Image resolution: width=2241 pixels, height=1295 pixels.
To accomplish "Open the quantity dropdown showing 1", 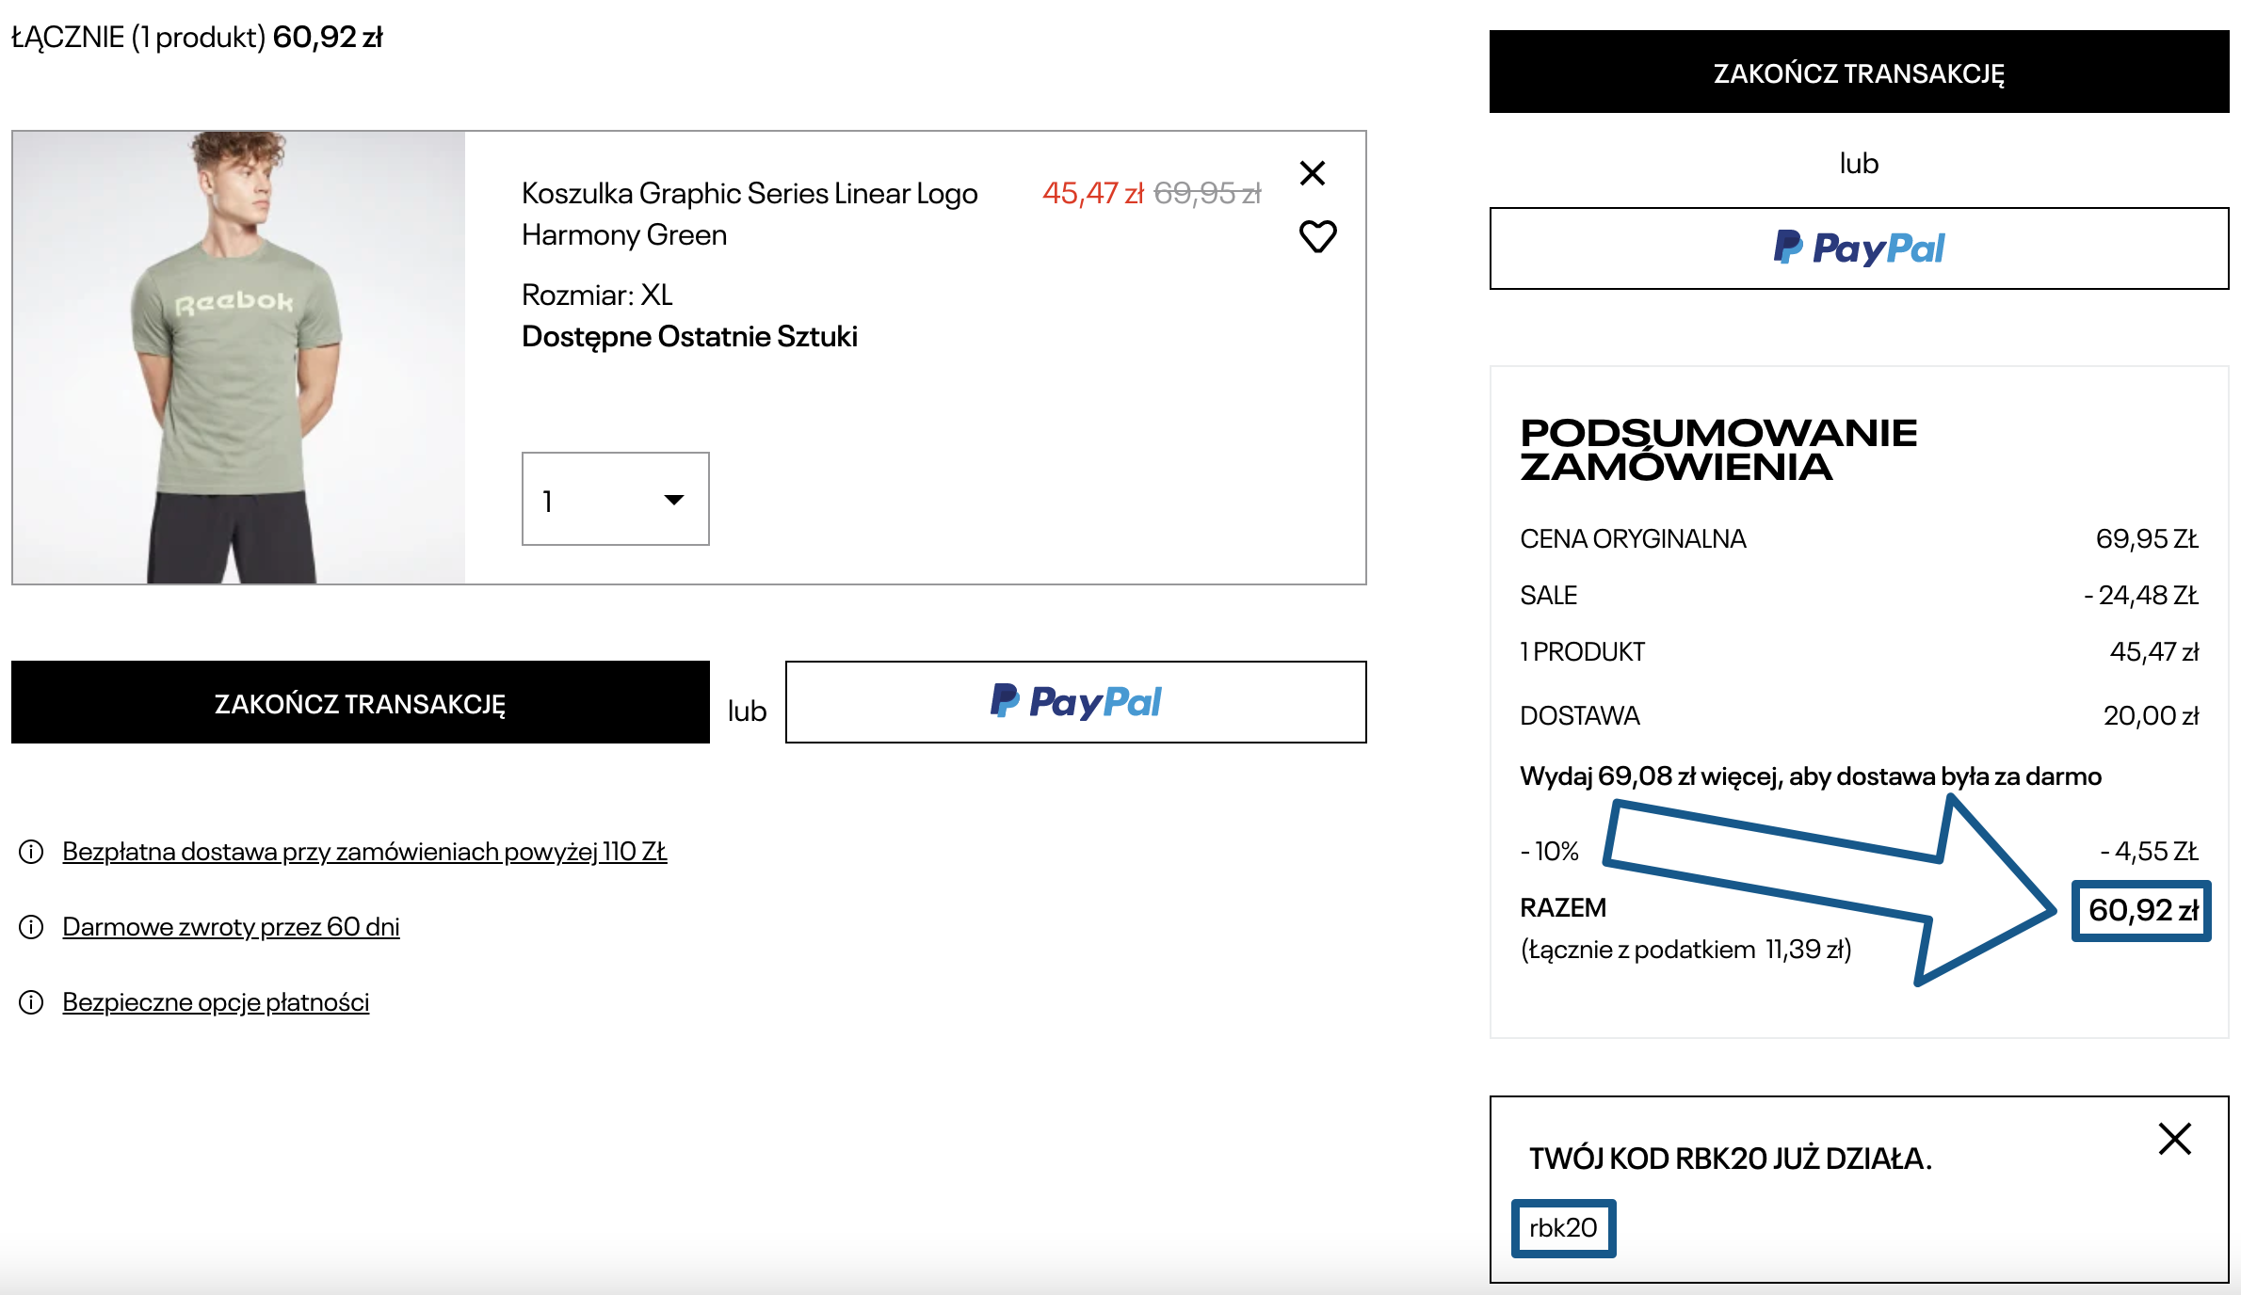I will click(x=614, y=499).
